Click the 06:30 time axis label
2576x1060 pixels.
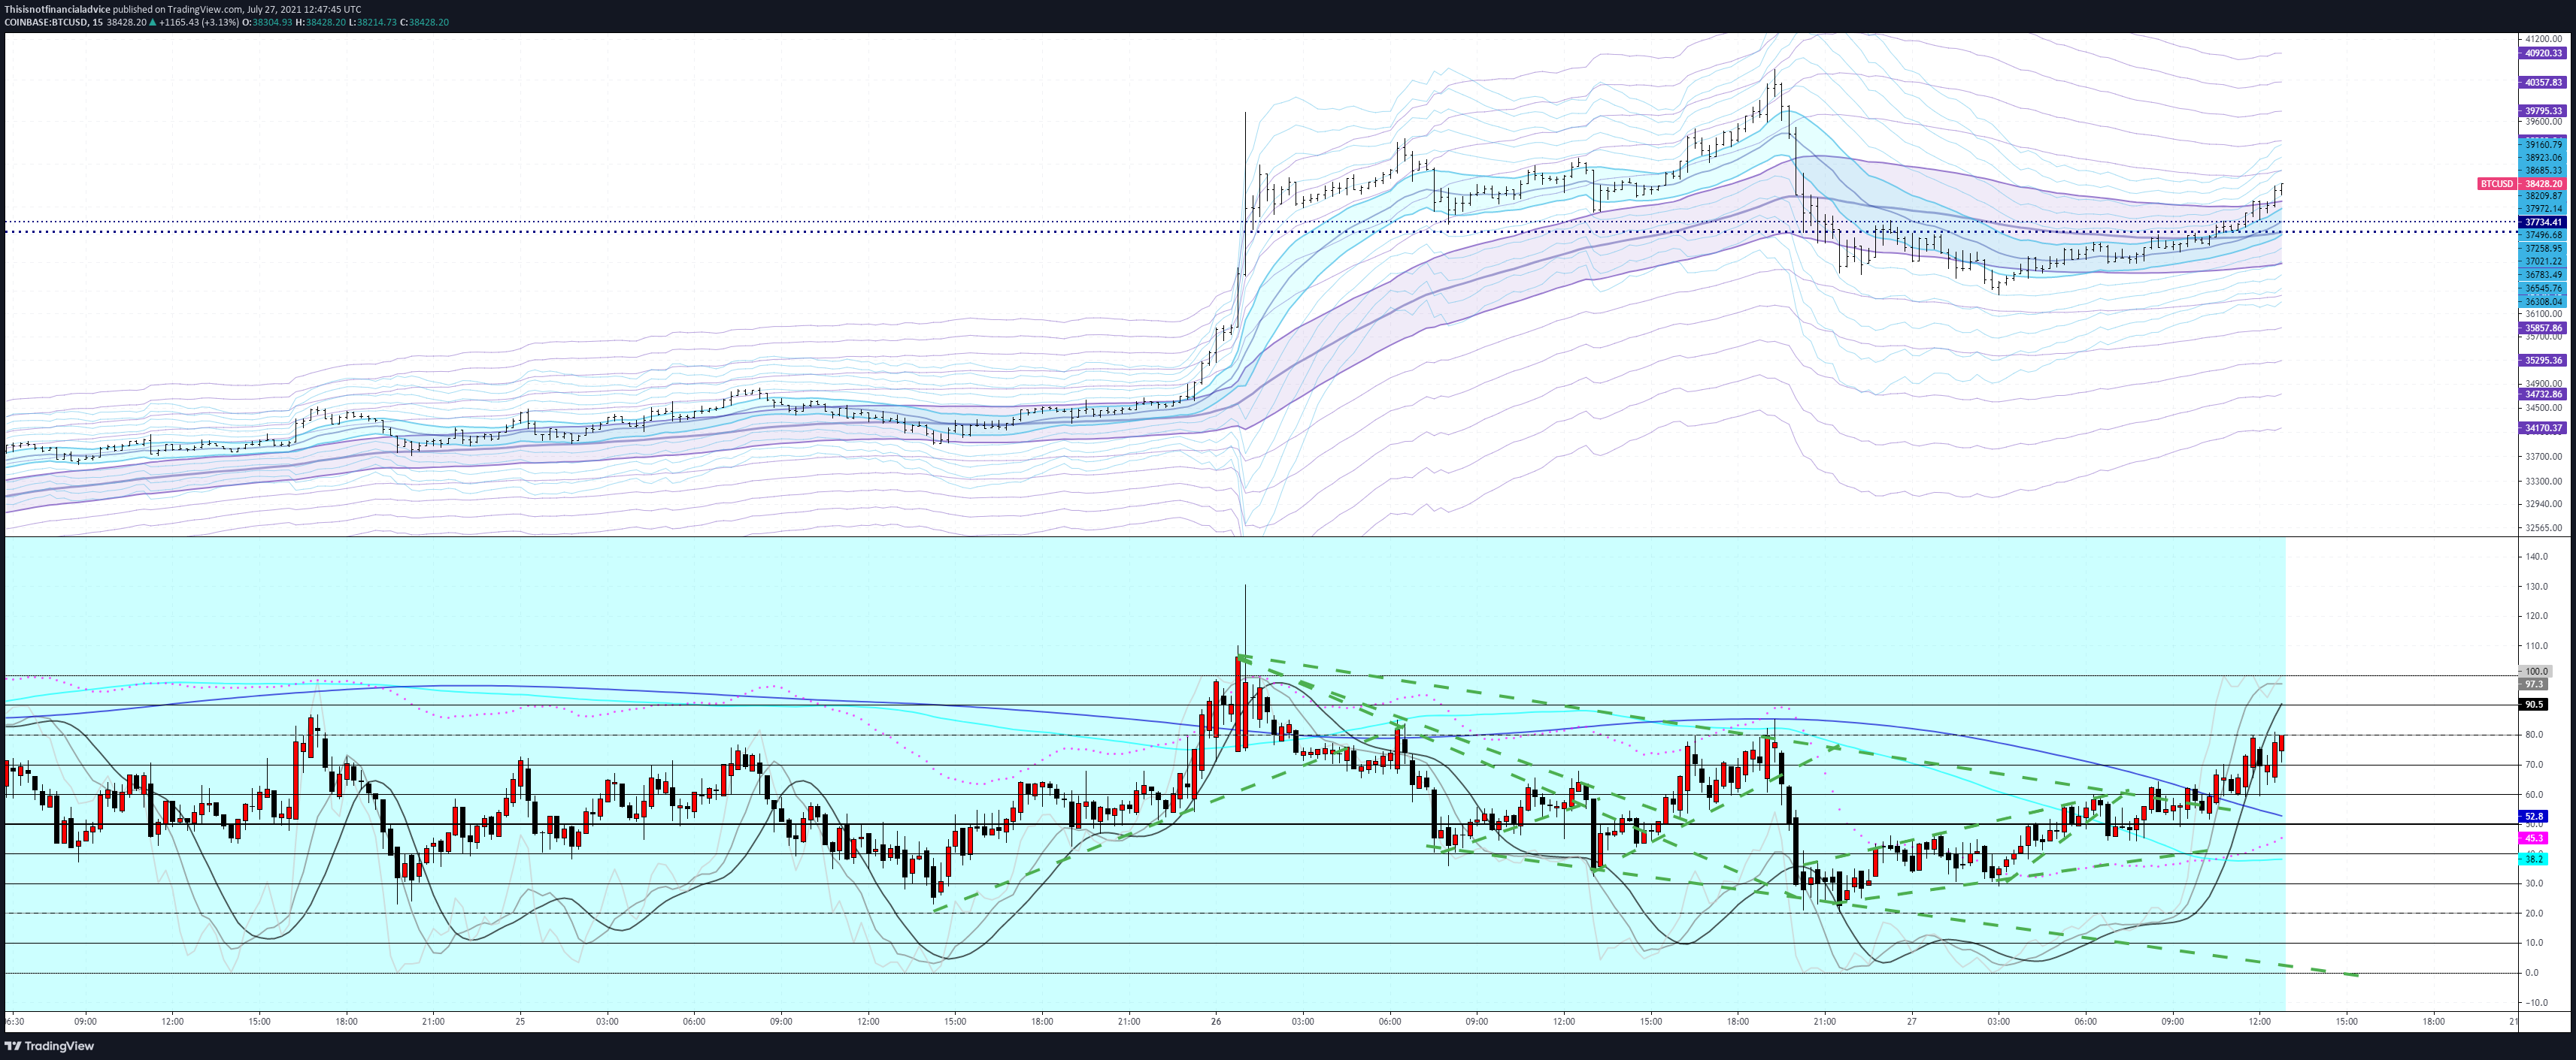click(15, 1021)
